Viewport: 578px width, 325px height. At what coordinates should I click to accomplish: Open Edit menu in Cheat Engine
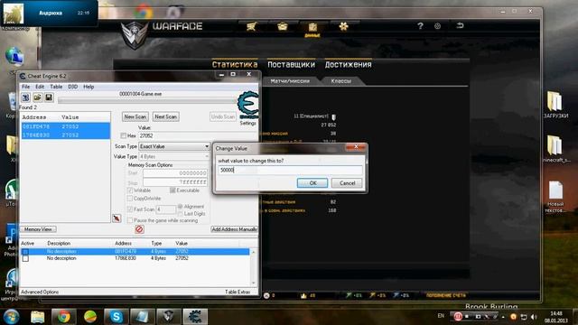40,87
